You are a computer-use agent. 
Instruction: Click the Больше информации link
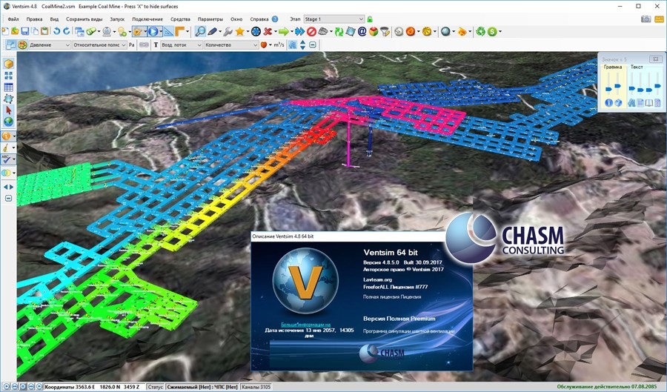pyautogui.click(x=305, y=325)
